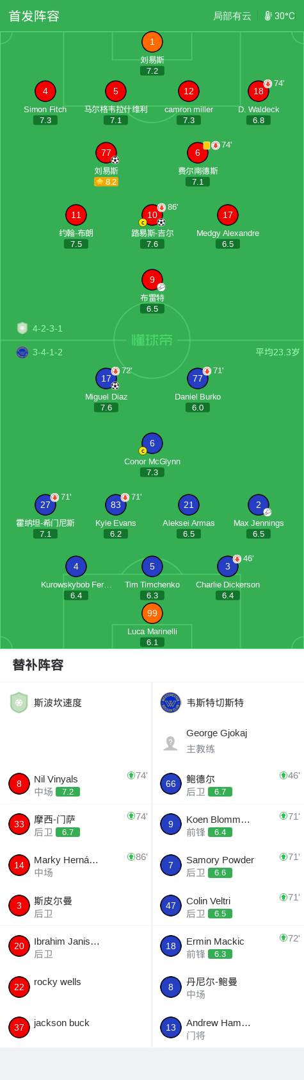
Task: Click the 斯波坎速度 team crest in substitutes
Action: click(x=19, y=703)
